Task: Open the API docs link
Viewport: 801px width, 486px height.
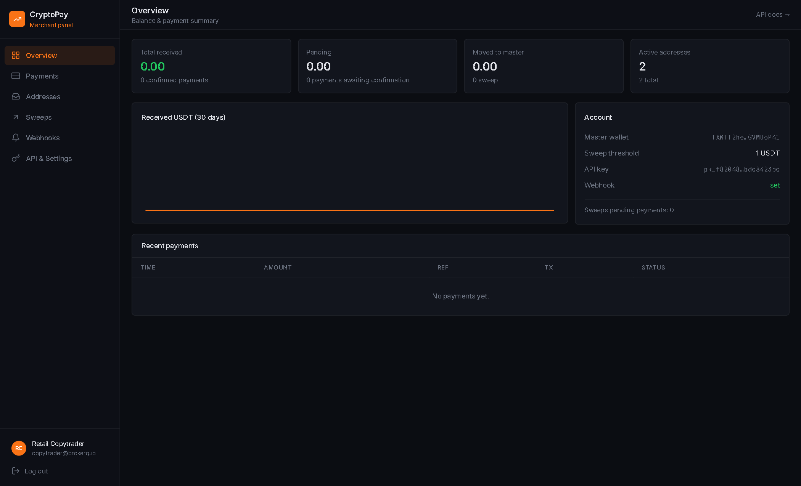Action: (x=773, y=14)
